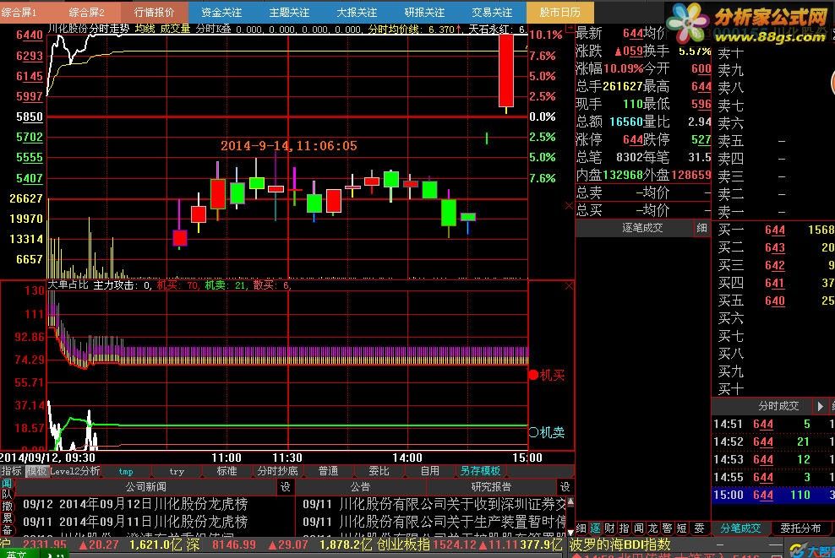
Task: Open the 累 cumulative side button
Action: click(7, 517)
